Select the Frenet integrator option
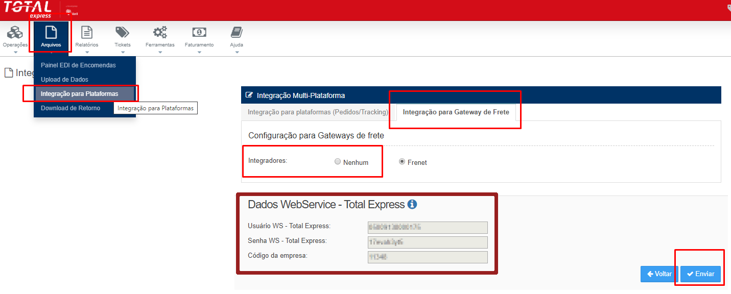The image size is (731, 294). coord(402,162)
